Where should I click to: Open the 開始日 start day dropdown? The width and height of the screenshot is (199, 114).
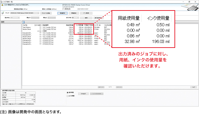tap(51, 18)
